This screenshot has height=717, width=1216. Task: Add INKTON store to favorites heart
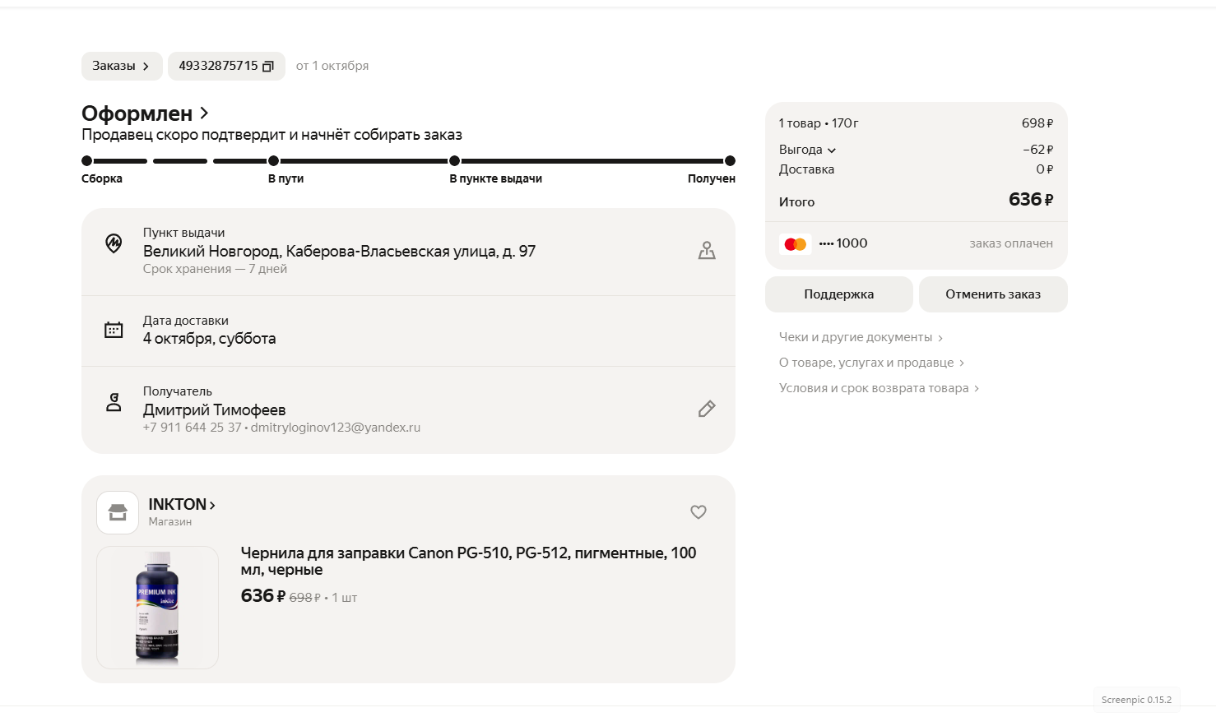click(x=698, y=512)
